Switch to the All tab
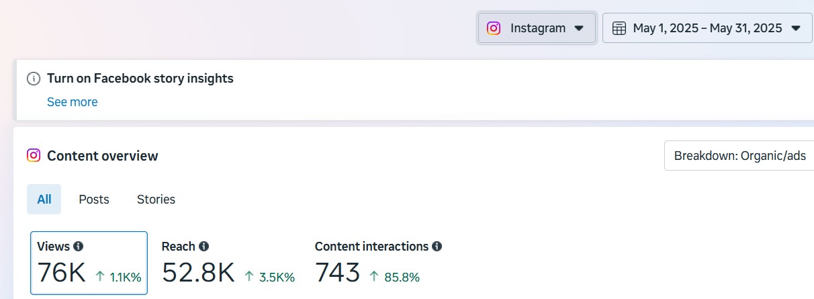Image resolution: width=814 pixels, height=299 pixels. [x=44, y=200]
